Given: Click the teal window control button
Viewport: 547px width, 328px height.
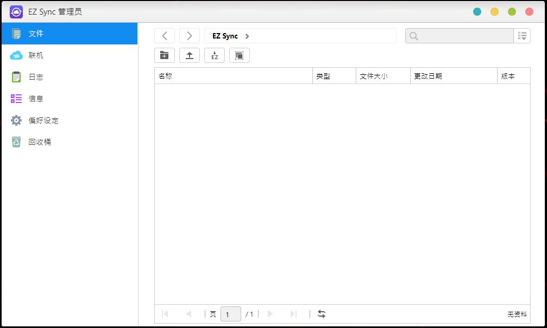Looking at the screenshot, I should click(x=477, y=12).
